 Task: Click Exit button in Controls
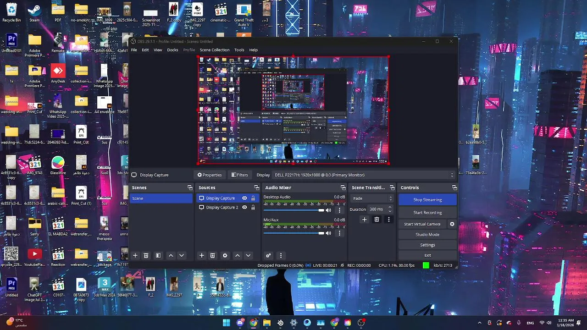427,255
